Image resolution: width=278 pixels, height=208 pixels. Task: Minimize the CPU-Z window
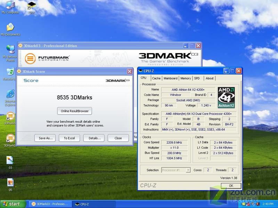pos(226,71)
